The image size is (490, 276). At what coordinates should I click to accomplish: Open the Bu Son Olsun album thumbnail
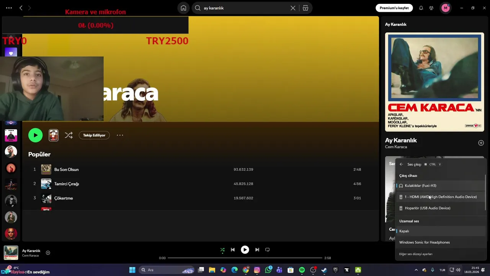click(46, 169)
